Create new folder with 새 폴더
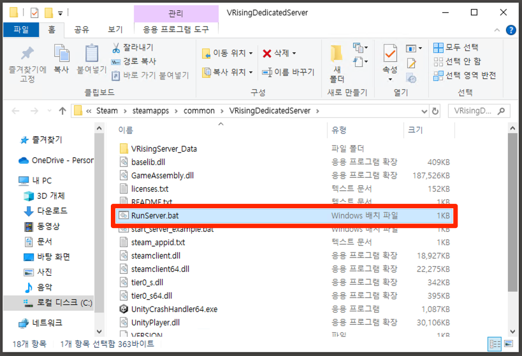The height and width of the screenshot is (356, 522). click(337, 64)
